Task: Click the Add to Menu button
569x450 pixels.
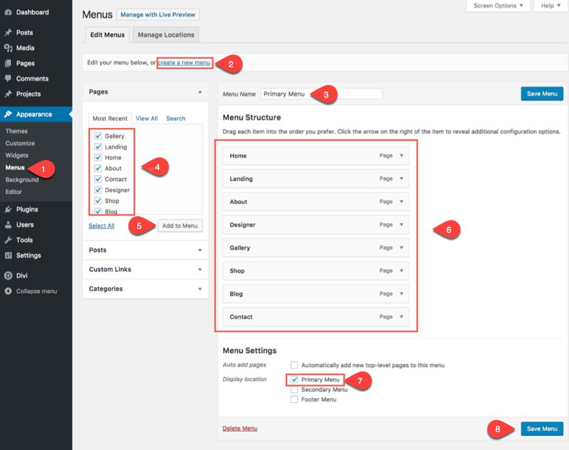Action: coord(180,226)
